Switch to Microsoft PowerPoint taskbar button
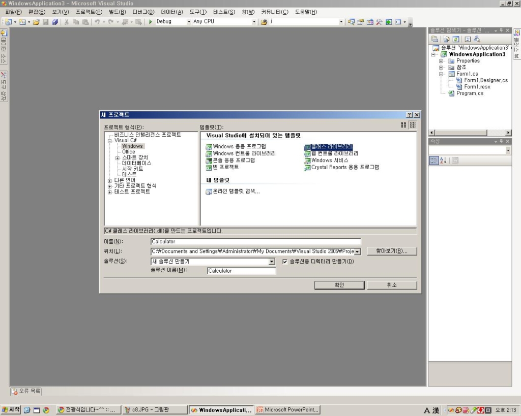521x416 pixels. [288, 410]
